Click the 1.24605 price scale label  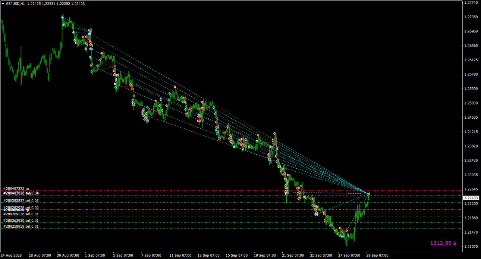pyautogui.click(x=471, y=118)
